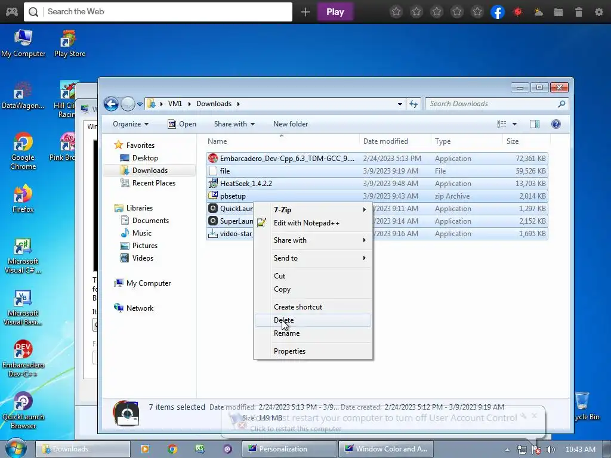Choose Cut from context menu
611x458 pixels.
[x=313, y=276]
